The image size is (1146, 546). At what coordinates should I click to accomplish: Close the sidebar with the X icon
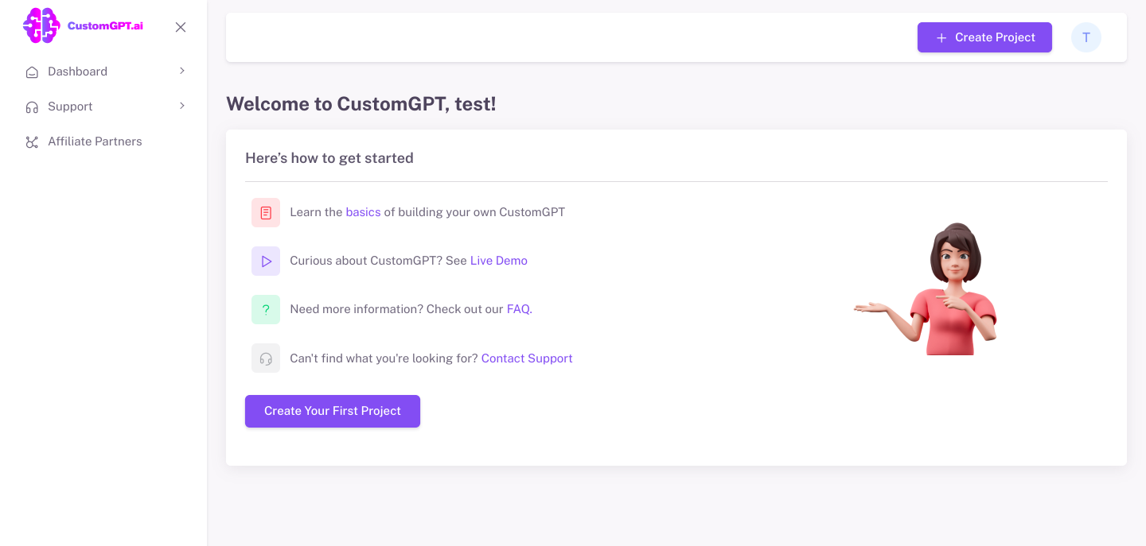click(181, 27)
